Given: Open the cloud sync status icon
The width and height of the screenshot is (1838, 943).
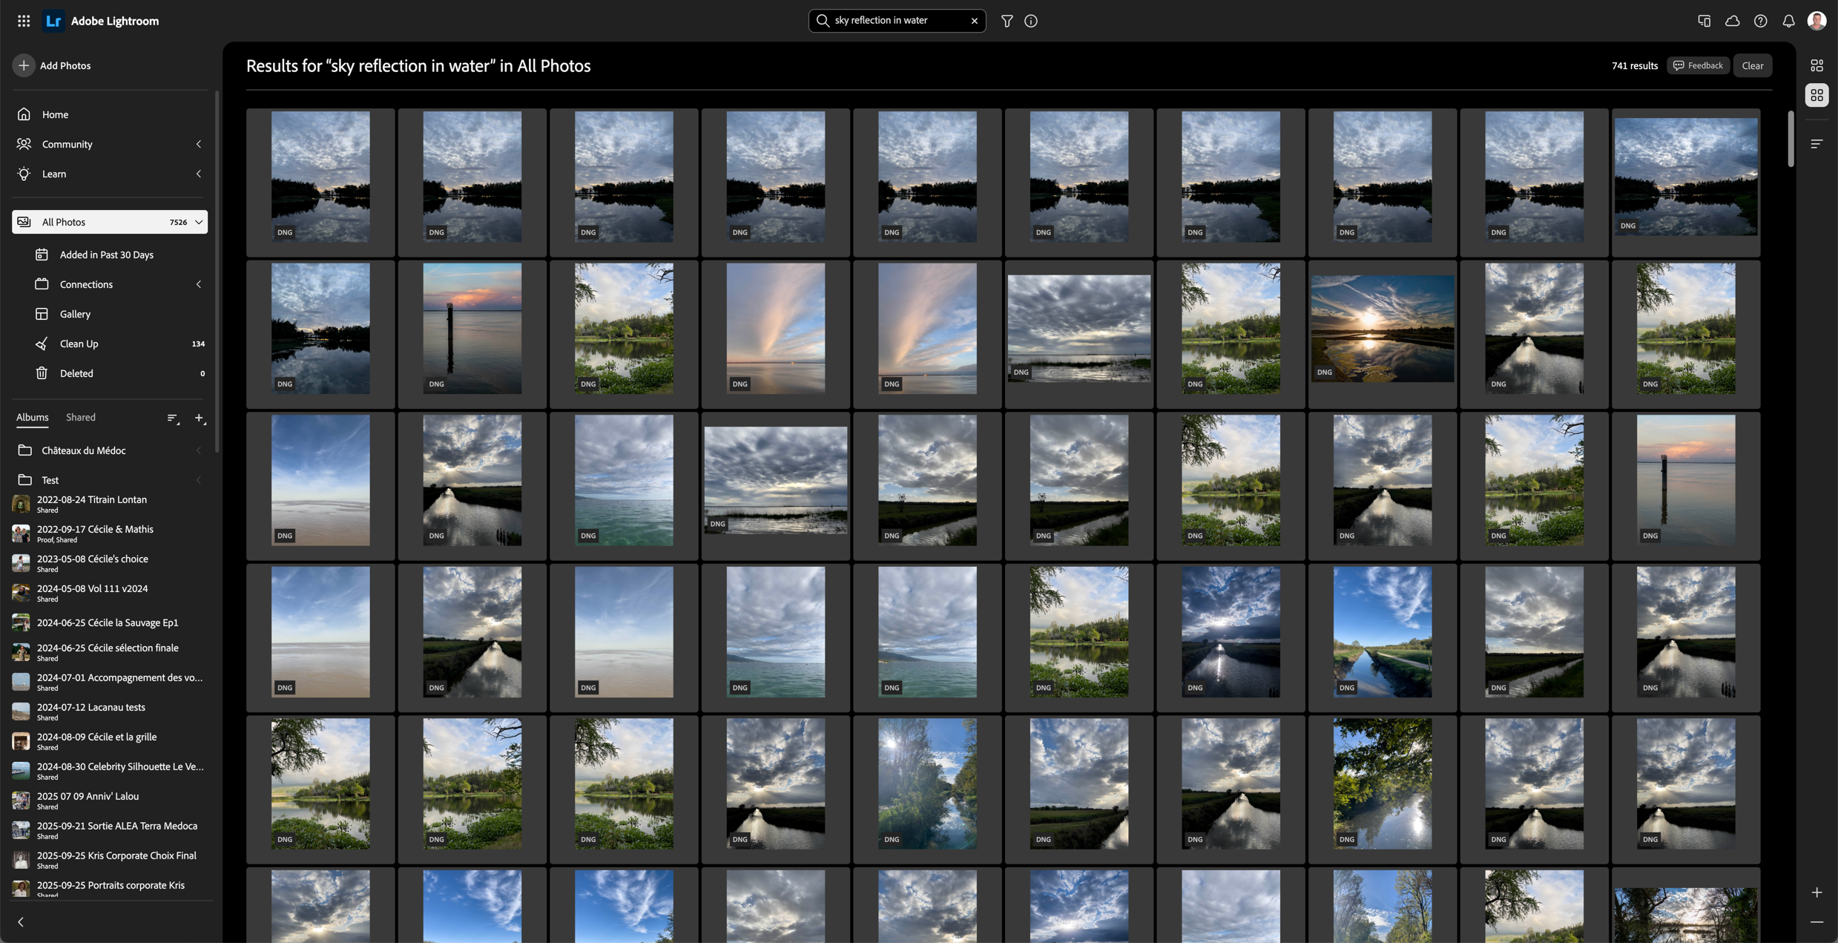Looking at the screenshot, I should 1732,21.
